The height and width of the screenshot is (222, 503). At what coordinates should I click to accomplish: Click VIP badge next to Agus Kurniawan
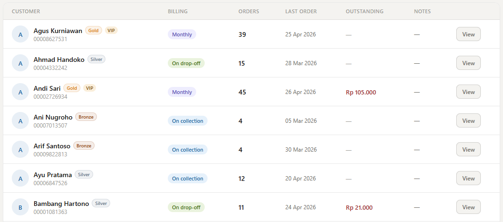point(111,30)
